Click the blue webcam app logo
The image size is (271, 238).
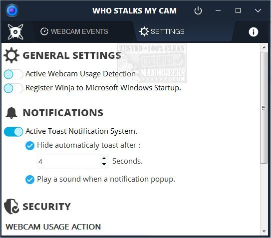(12, 10)
